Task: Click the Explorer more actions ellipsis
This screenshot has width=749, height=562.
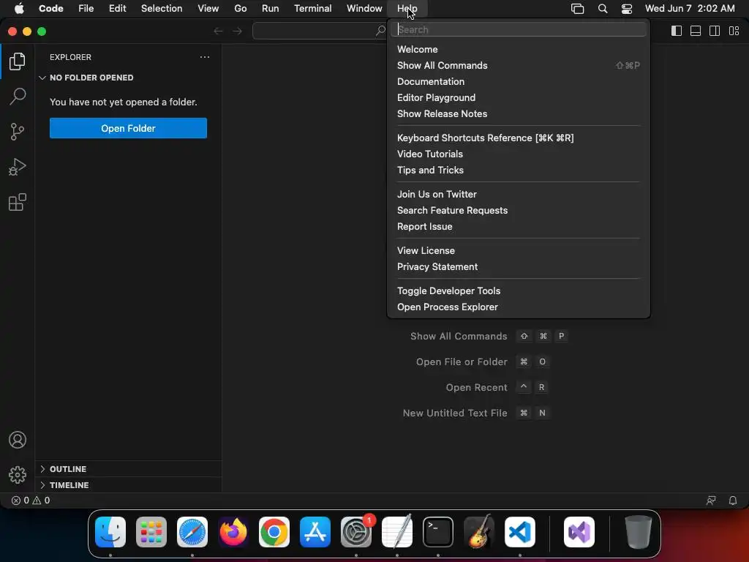Action: (205, 57)
